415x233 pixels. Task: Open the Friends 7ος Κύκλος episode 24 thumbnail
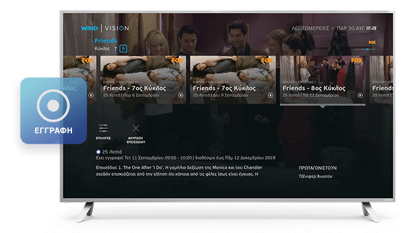pos(233,80)
